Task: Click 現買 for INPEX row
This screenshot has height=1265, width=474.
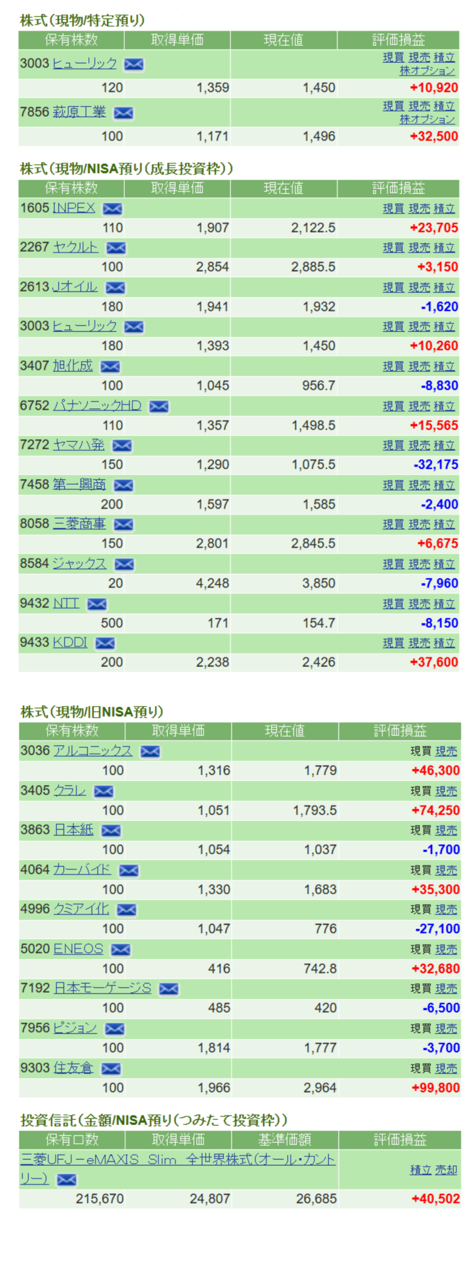Action: (x=393, y=209)
